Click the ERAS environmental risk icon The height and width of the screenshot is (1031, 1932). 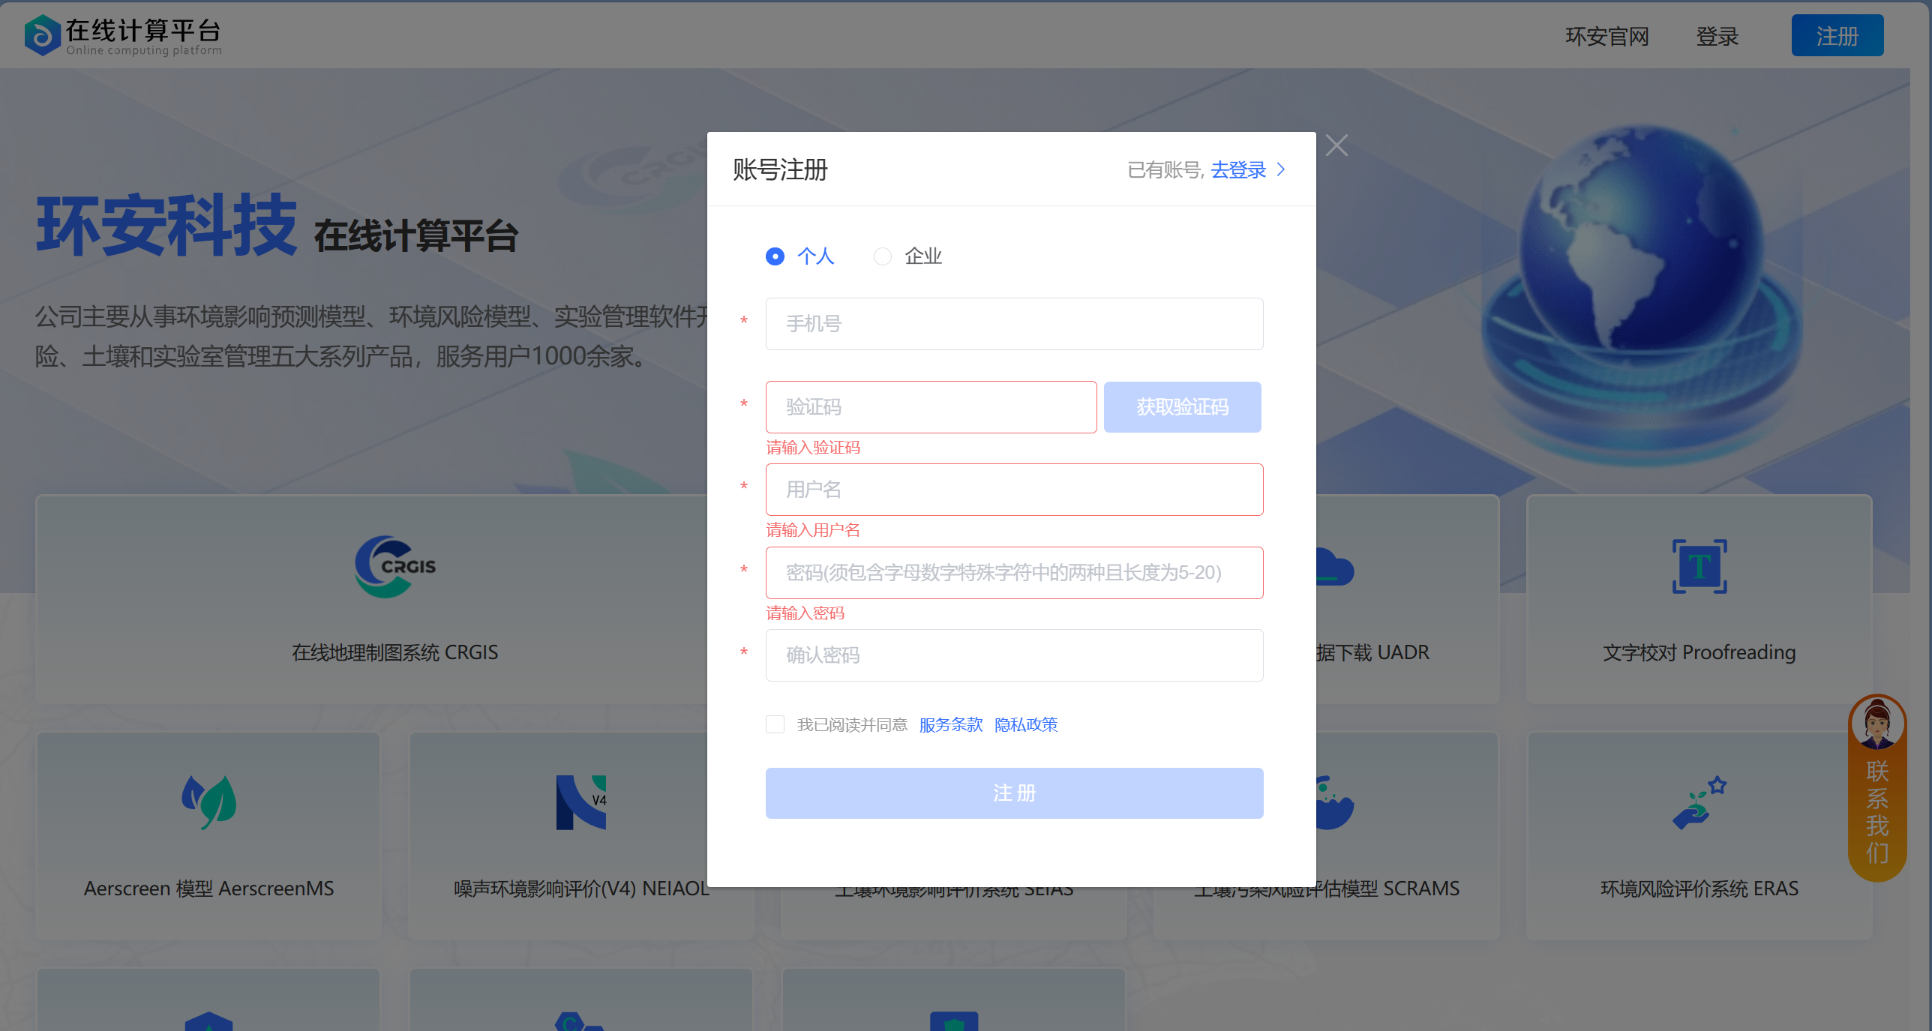click(1699, 803)
